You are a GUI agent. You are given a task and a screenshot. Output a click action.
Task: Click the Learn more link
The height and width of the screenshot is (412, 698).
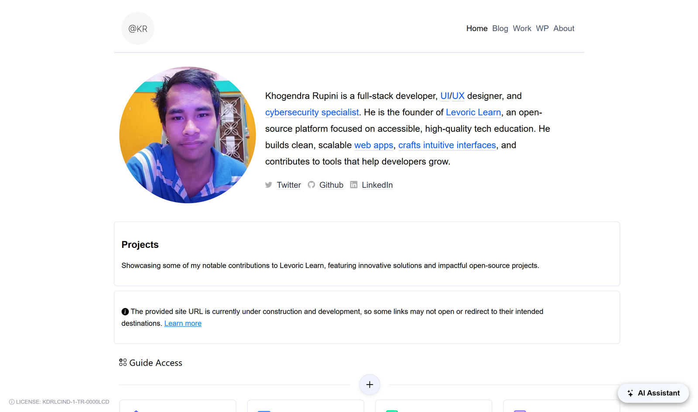tap(183, 323)
